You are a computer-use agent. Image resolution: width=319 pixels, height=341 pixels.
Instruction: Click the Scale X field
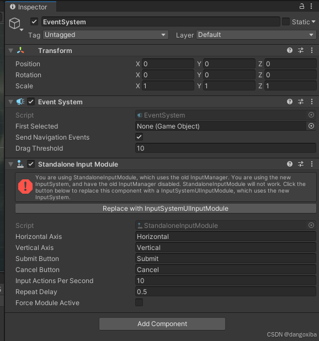pos(168,86)
